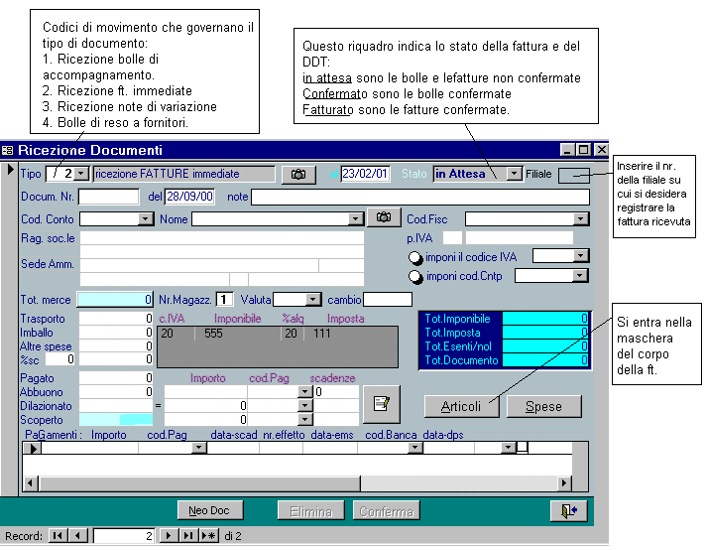Expand the Cod.Fisc dropdown list
708x550 pixels.
[x=581, y=218]
